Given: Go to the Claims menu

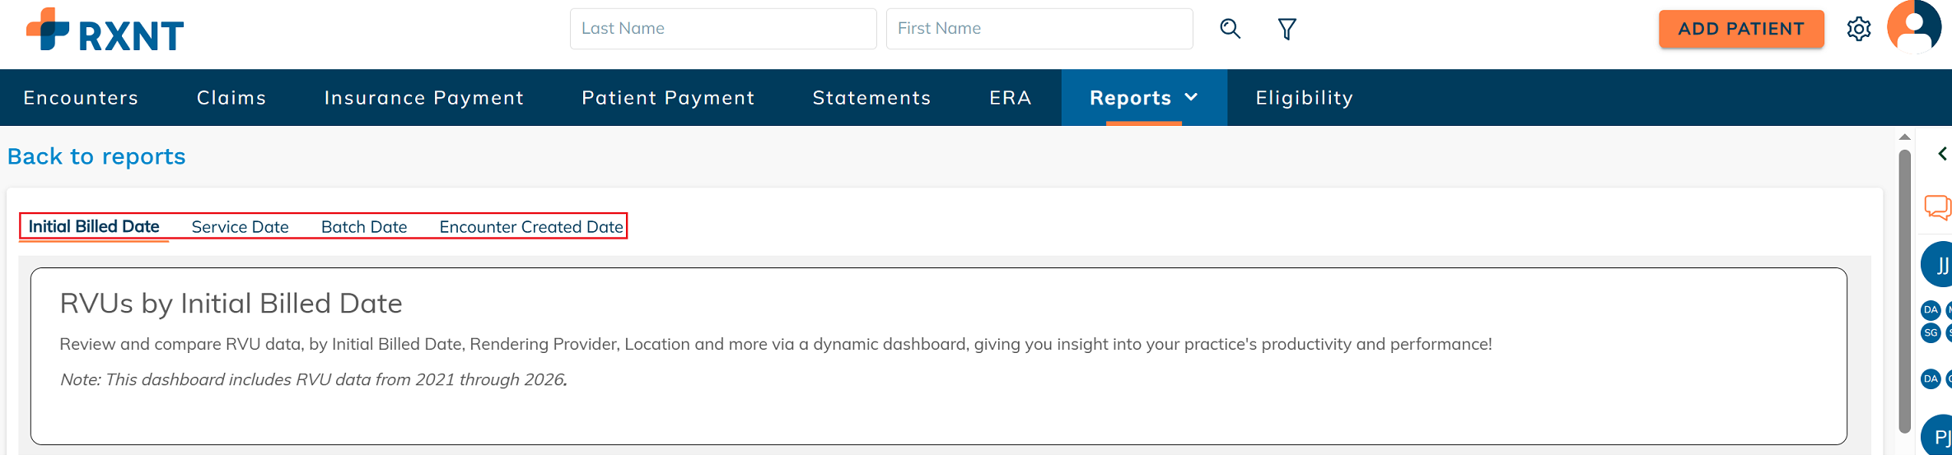Looking at the screenshot, I should pyautogui.click(x=231, y=98).
